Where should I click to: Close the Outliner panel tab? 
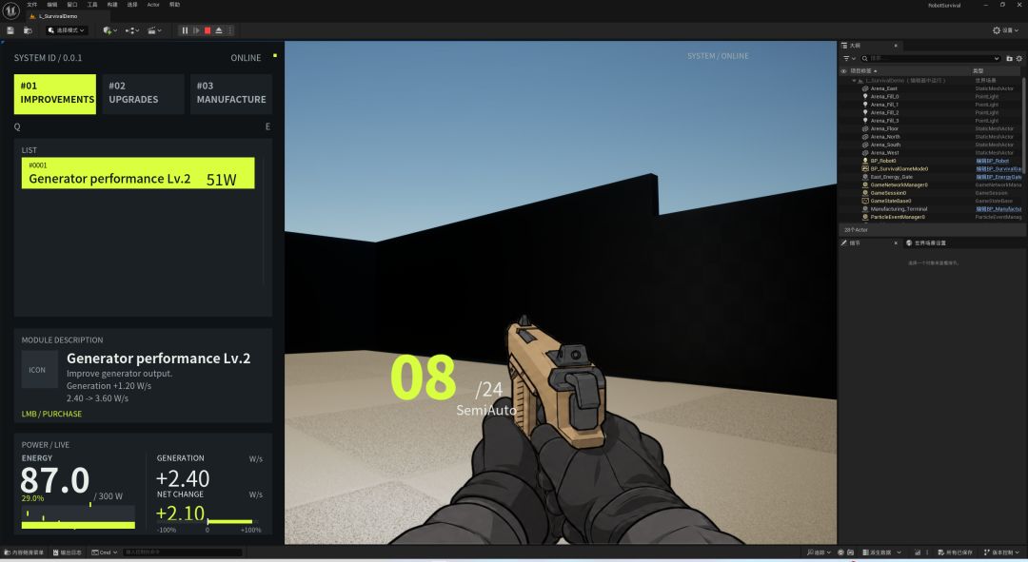click(896, 46)
